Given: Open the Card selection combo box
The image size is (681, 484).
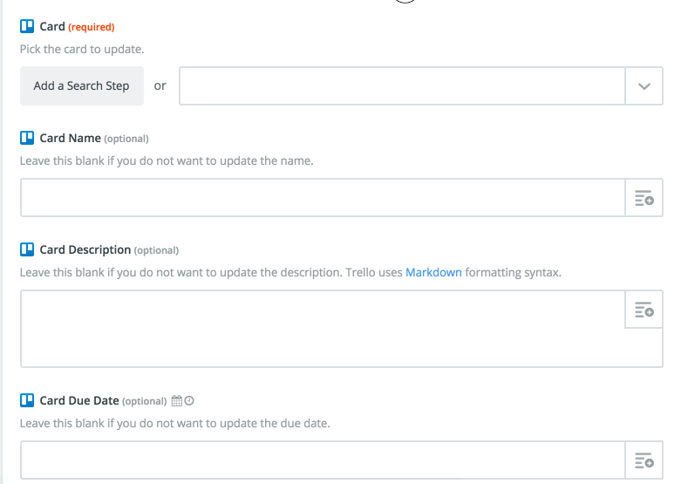Looking at the screenshot, I should tap(421, 86).
